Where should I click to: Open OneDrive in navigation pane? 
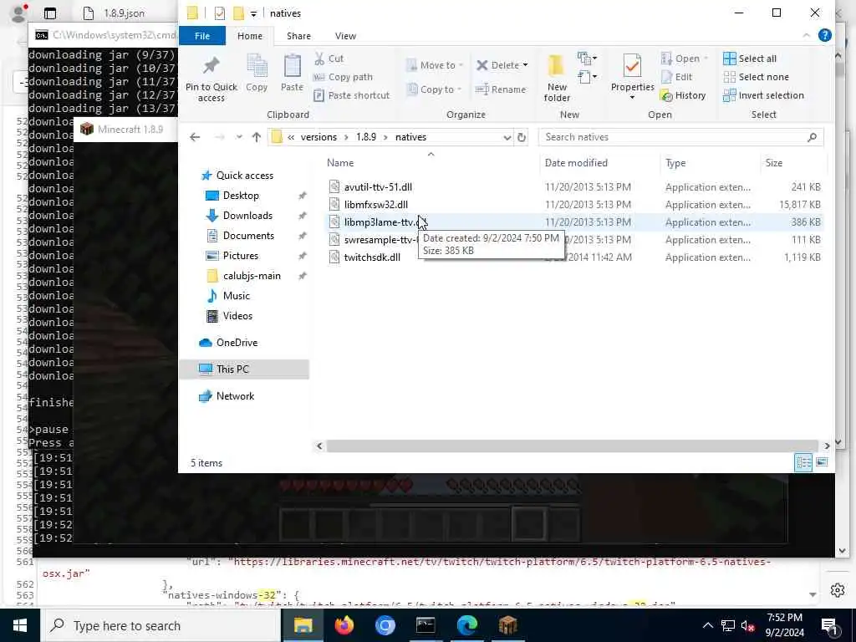237,343
